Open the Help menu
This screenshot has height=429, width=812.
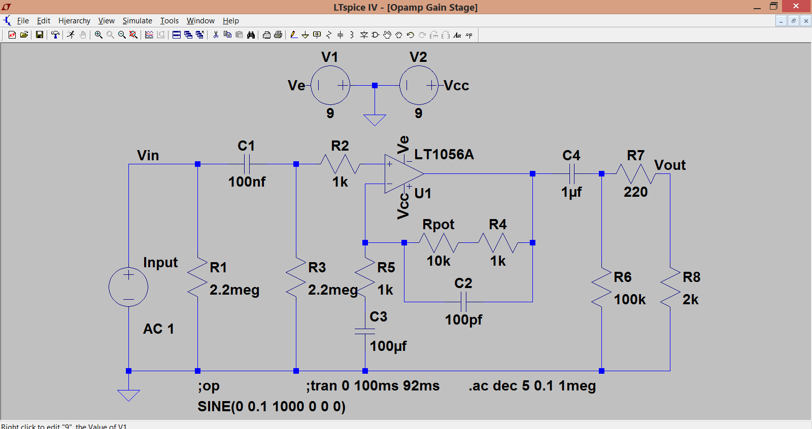click(x=231, y=20)
